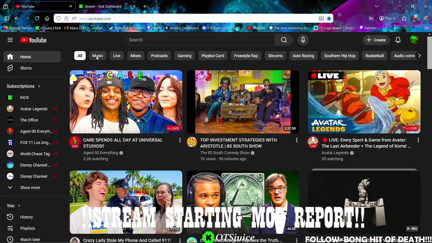Toggle the browser sidebar panel icon
The height and width of the screenshot is (243, 432).
[7, 19]
